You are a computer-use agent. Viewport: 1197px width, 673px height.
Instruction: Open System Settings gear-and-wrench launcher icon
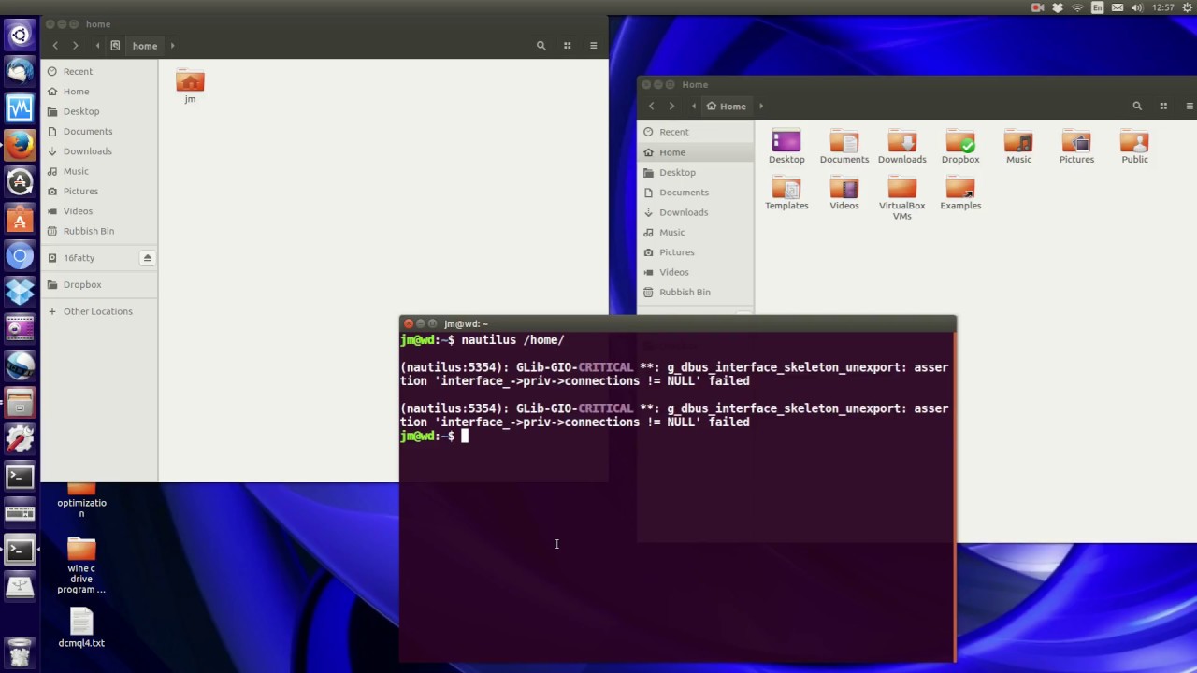20,439
